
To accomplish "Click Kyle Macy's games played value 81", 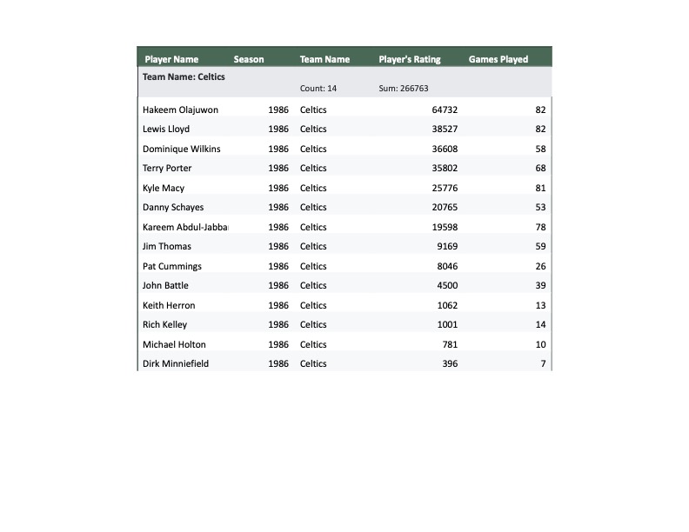I will [540, 188].
